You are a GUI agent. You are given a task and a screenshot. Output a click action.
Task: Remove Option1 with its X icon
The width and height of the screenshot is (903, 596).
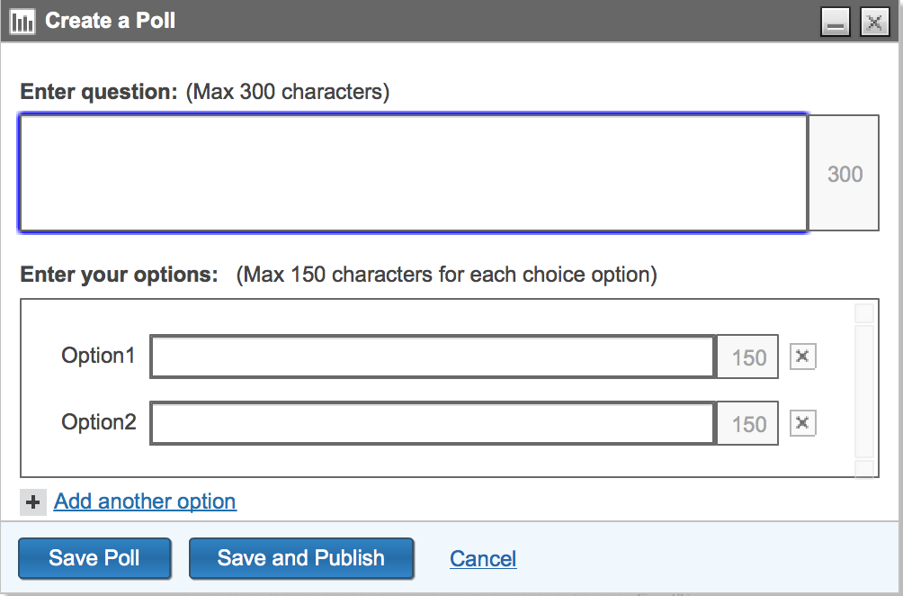(802, 357)
